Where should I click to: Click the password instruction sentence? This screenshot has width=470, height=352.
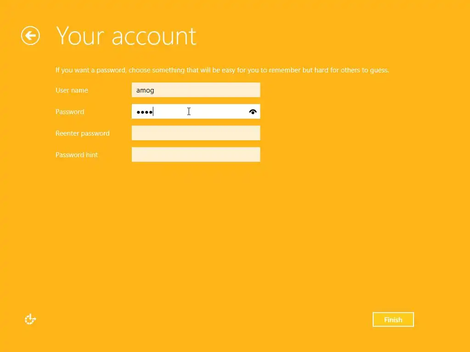222,70
